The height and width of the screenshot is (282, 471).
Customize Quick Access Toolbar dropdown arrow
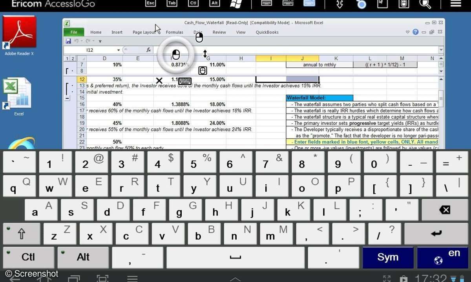pyautogui.click(x=100, y=41)
